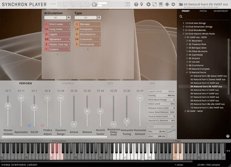This screenshot has width=231, height=167.
Task: Select Custom articulation
Action: point(57,49)
